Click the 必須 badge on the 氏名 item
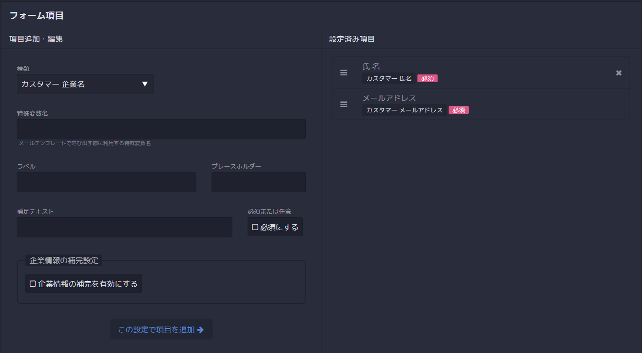642x353 pixels. click(x=427, y=78)
